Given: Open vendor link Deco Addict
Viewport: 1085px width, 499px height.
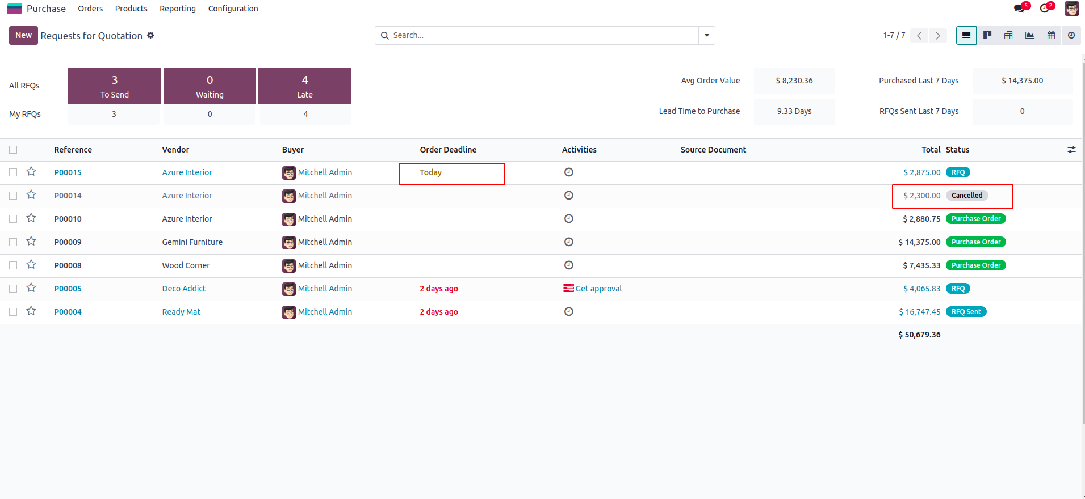Looking at the screenshot, I should tap(184, 289).
